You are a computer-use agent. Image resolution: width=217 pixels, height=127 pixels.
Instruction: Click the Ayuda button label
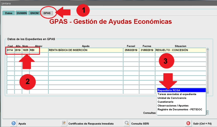coord(22,124)
